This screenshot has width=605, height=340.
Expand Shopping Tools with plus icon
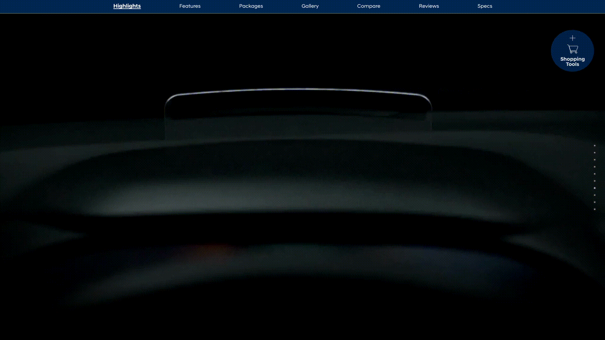573,38
